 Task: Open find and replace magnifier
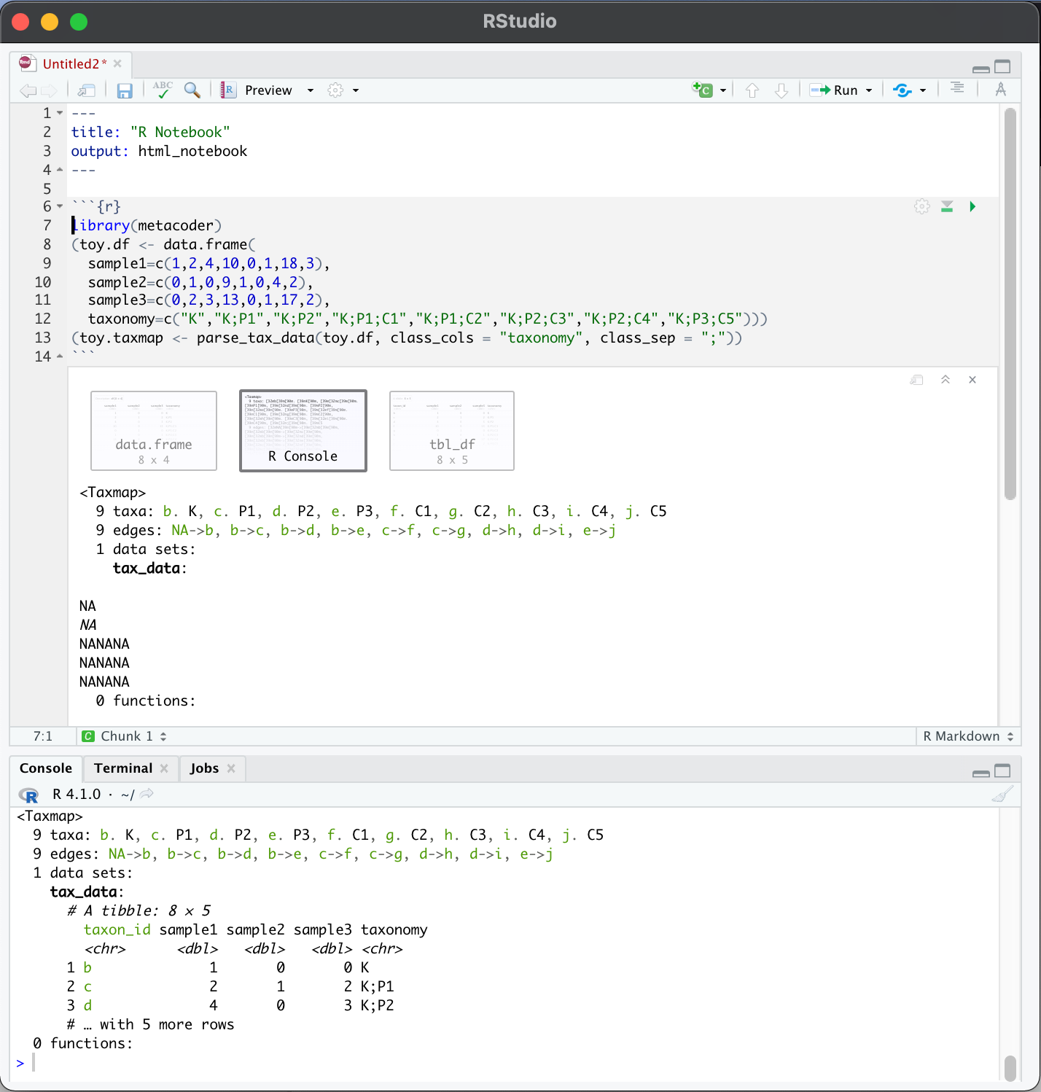pyautogui.click(x=192, y=90)
